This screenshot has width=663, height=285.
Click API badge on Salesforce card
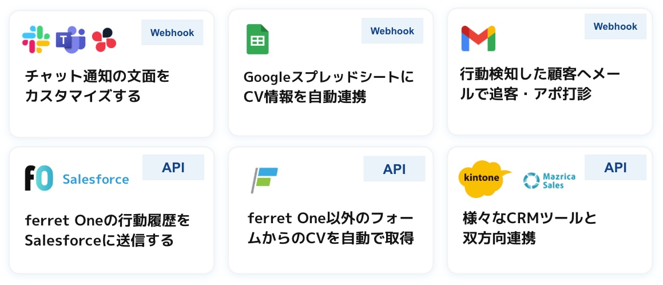click(x=173, y=168)
